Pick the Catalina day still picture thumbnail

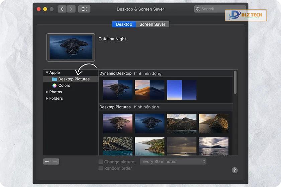click(x=118, y=124)
